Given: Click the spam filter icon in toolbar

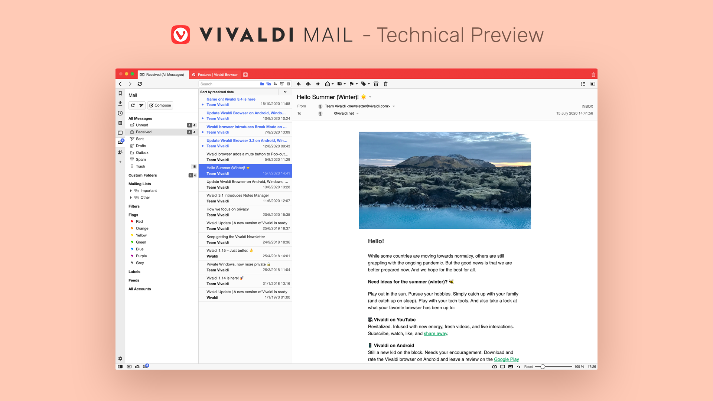Looking at the screenshot, I should (375, 84).
